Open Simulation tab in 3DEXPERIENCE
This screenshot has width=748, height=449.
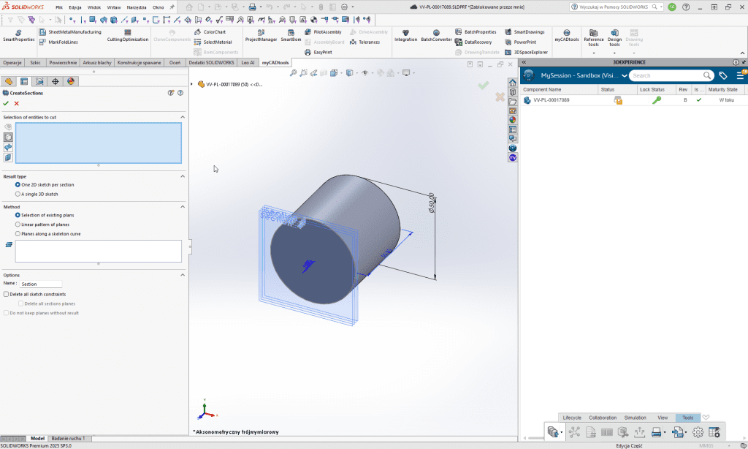pyautogui.click(x=635, y=418)
